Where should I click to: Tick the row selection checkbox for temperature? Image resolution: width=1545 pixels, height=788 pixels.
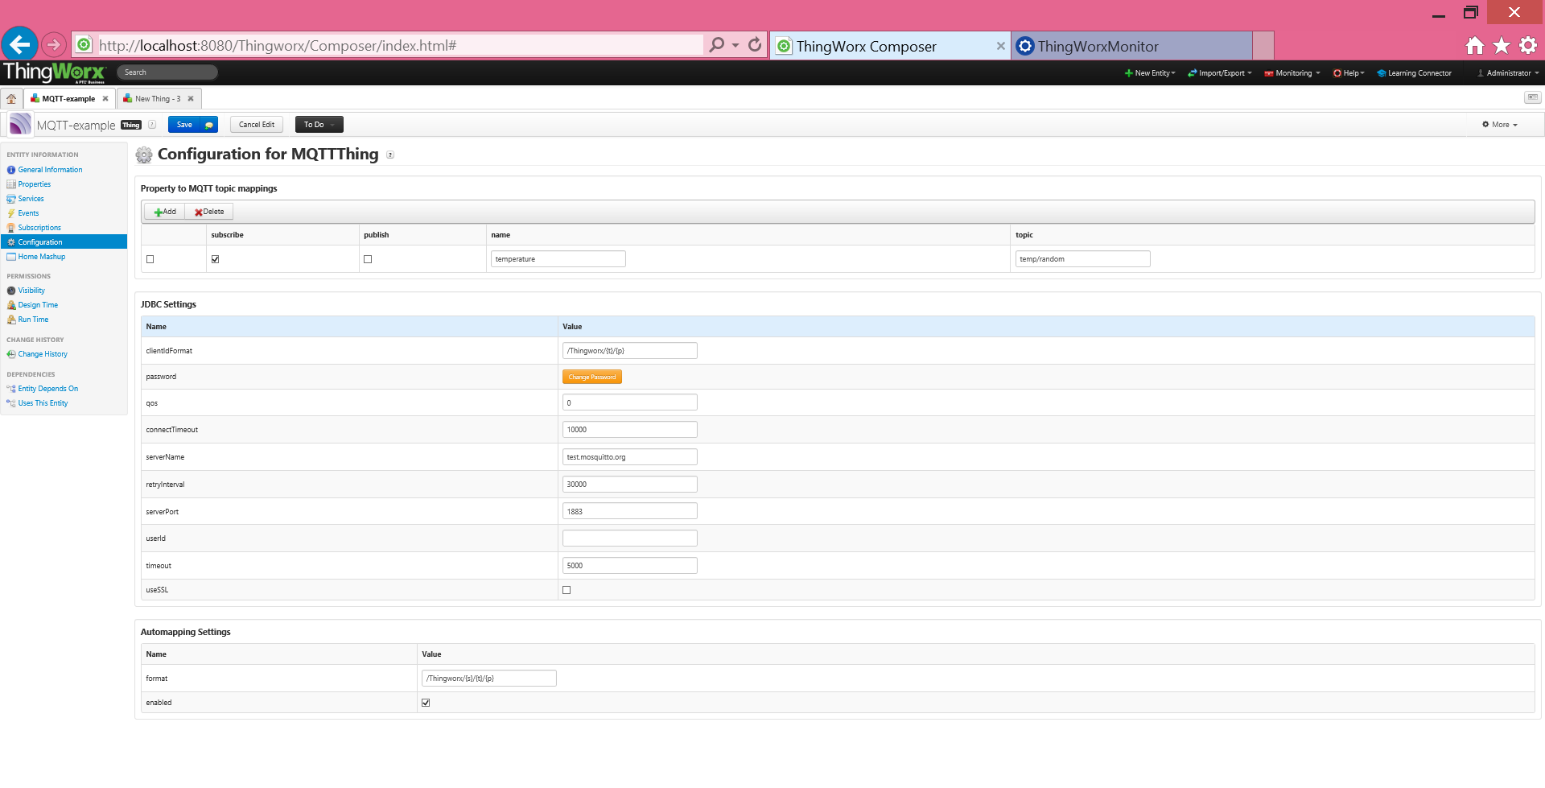(150, 259)
